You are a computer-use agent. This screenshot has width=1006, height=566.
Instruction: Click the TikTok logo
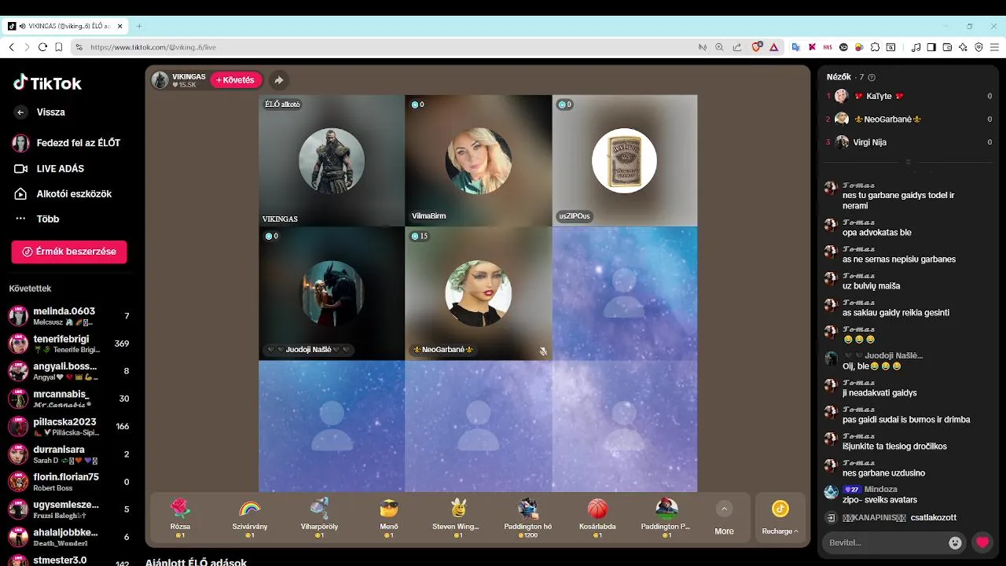click(x=47, y=83)
